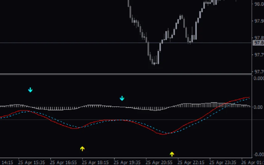Grab the divider between chart and indicator window
This screenshot has height=165, width=264.
[x=124, y=74]
